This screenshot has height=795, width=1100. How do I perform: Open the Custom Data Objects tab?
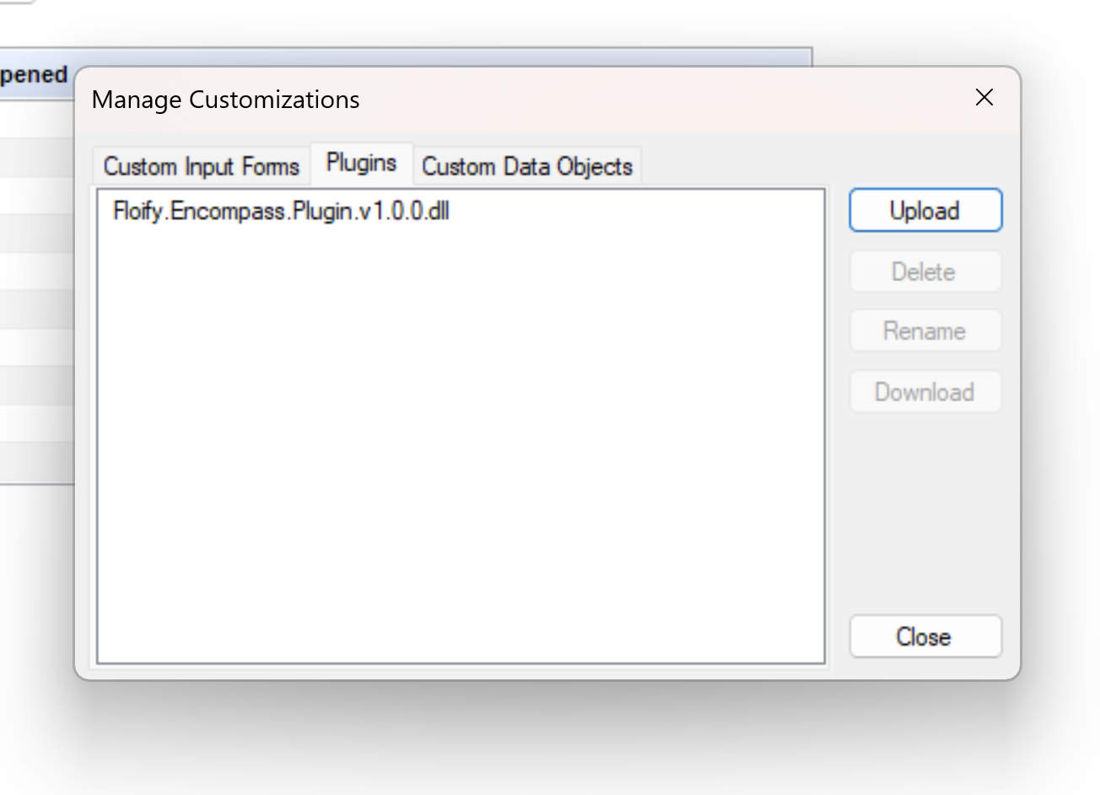(x=526, y=166)
